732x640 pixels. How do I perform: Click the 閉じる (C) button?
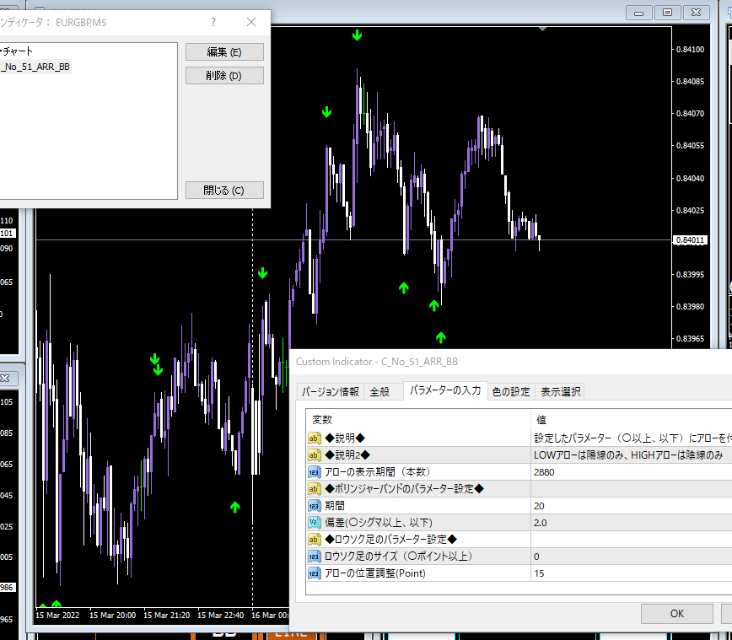[224, 190]
